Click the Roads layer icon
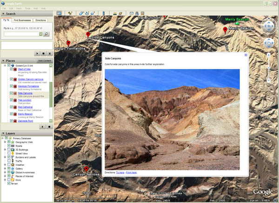 click(13, 146)
